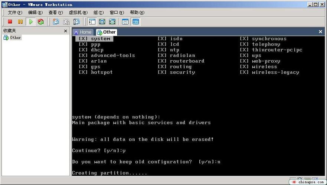Open the 帮助(H) menu
The height and width of the screenshot is (185, 327).
point(137,13)
